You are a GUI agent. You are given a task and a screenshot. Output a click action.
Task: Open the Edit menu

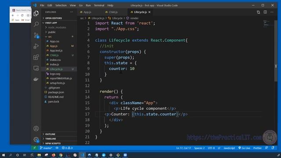tap(50, 5)
